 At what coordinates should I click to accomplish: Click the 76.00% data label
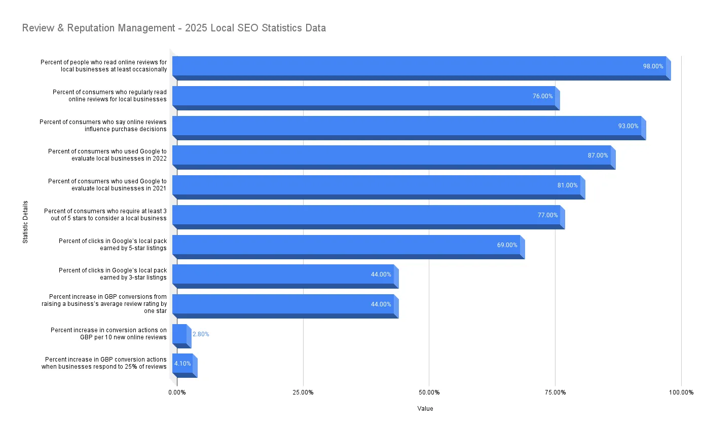(x=542, y=96)
